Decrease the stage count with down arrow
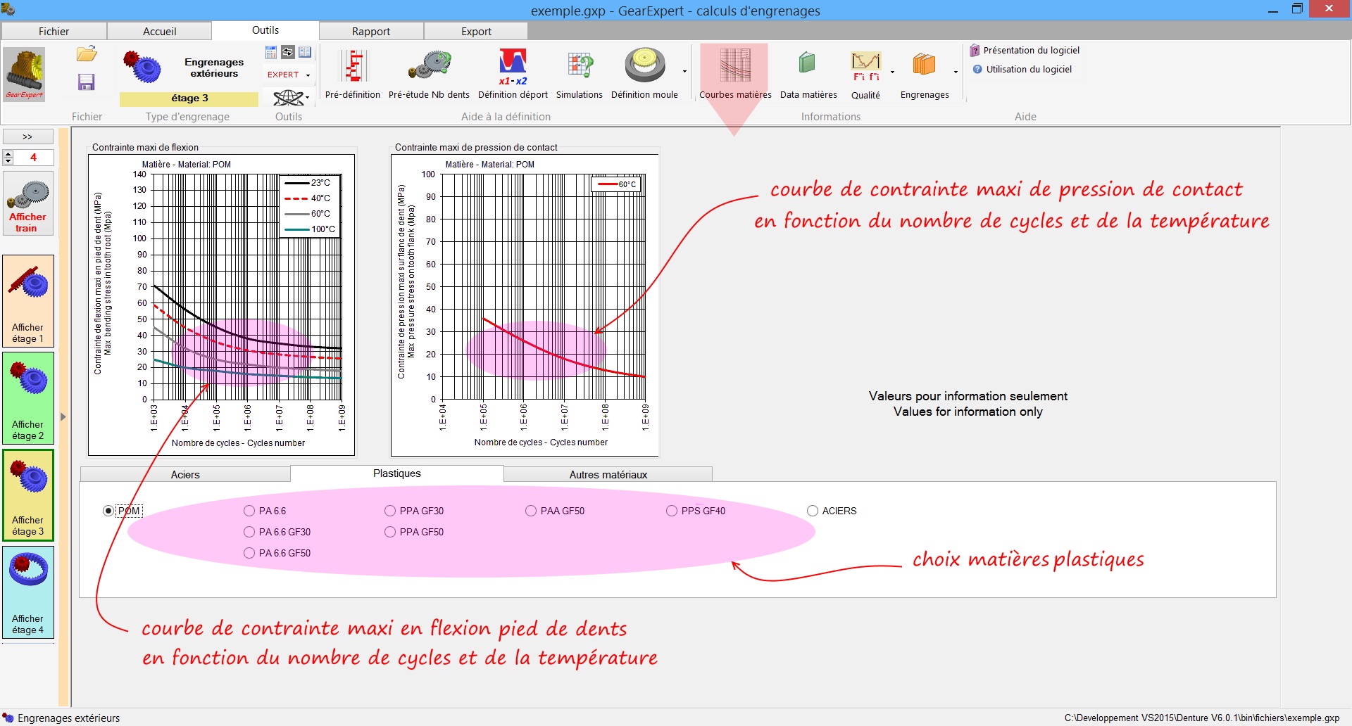Image resolution: width=1352 pixels, height=726 pixels. tap(8, 161)
